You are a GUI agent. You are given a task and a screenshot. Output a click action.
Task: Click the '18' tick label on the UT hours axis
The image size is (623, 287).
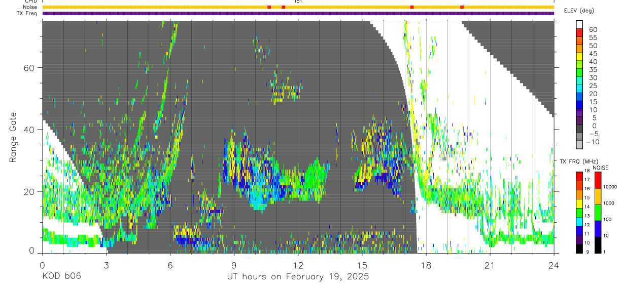[x=426, y=265]
